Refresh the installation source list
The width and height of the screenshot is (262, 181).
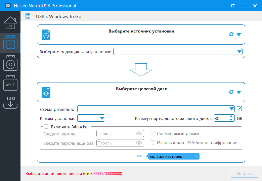click(231, 34)
